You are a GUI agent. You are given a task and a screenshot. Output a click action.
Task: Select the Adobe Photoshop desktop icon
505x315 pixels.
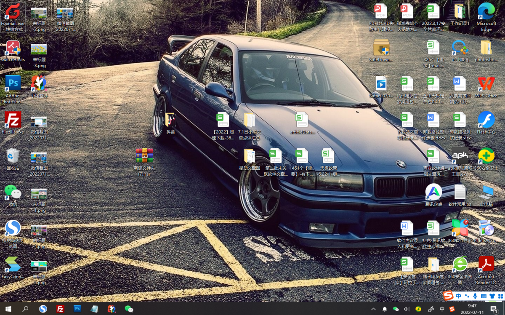click(13, 83)
